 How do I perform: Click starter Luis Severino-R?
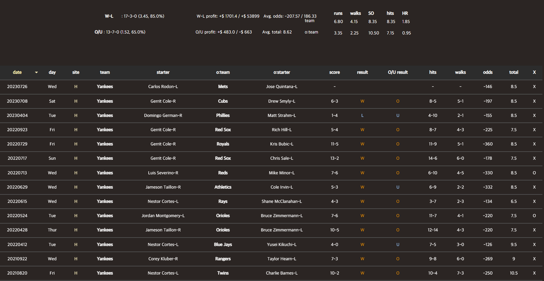(x=163, y=173)
